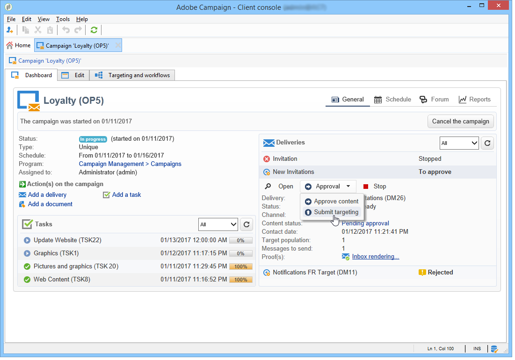Click the 100% progress bar for Web Content
Image resolution: width=515 pixels, height=360 pixels.
click(241, 280)
